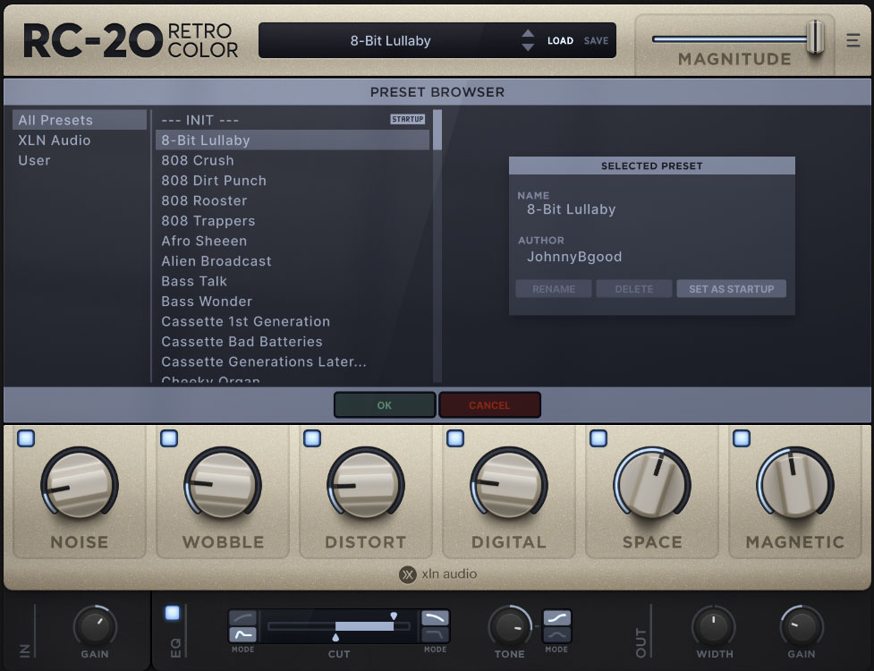Enable the DIGITAL effect checkbox
The image size is (874, 671).
(455, 437)
